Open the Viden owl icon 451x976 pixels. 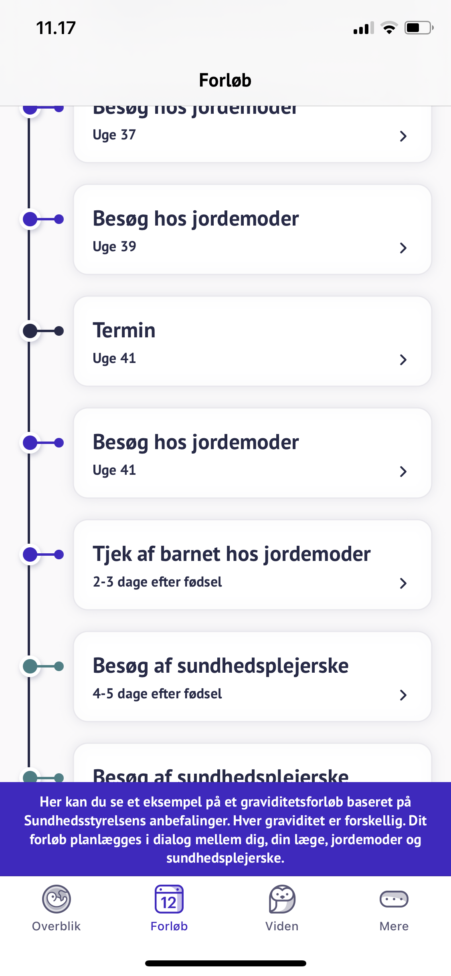coord(282,899)
